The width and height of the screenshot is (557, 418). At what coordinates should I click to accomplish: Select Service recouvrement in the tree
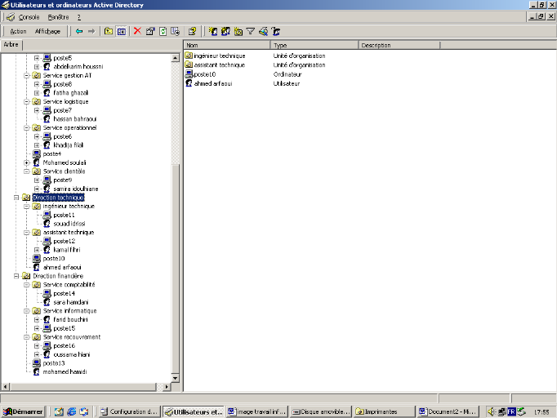pyautogui.click(x=71, y=337)
